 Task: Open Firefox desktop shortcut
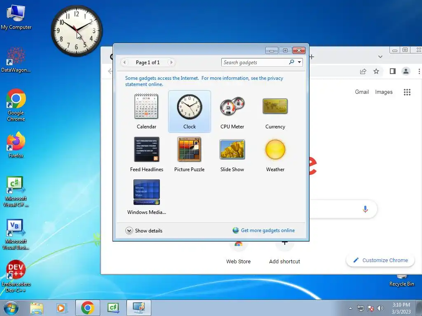(16, 145)
